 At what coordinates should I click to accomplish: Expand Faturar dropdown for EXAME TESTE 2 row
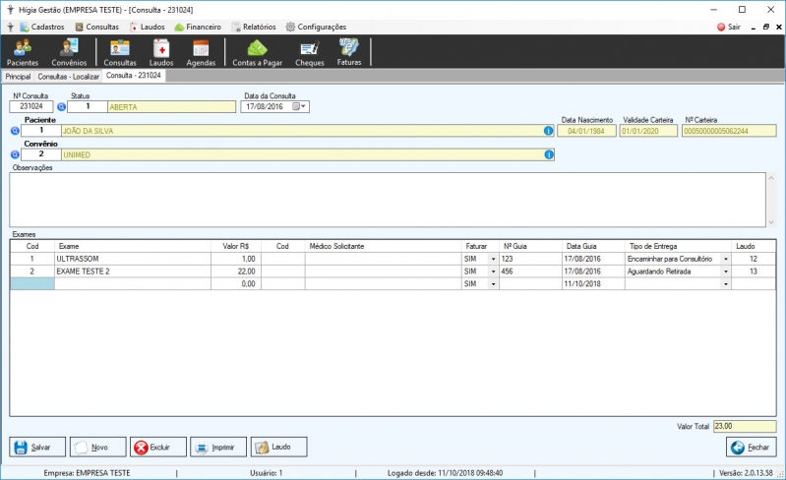coord(493,271)
